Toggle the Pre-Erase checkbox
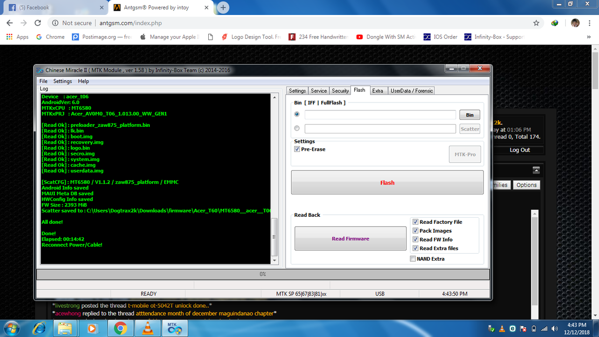Image resolution: width=599 pixels, height=337 pixels. pyautogui.click(x=297, y=149)
